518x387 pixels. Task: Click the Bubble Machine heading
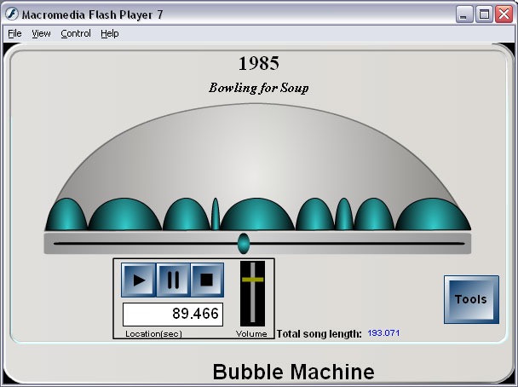click(x=293, y=372)
